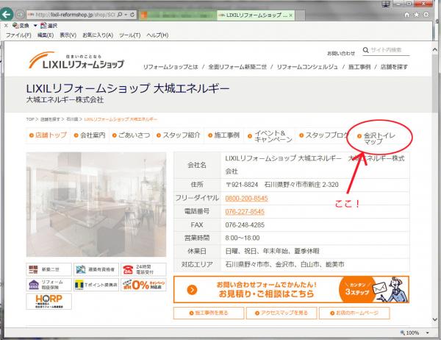441x340 pixels.
Task: Click the LIXIL リフォームショップ logo
Action: pyautogui.click(x=76, y=60)
